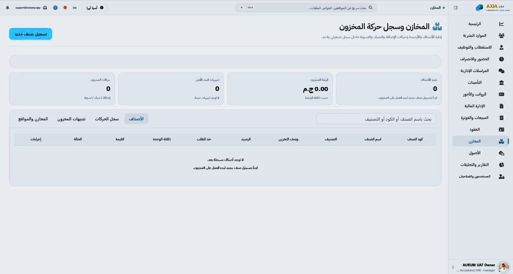The image size is (513, 274).
Task: Switch to the سجل الحركات tab
Action: (107, 119)
